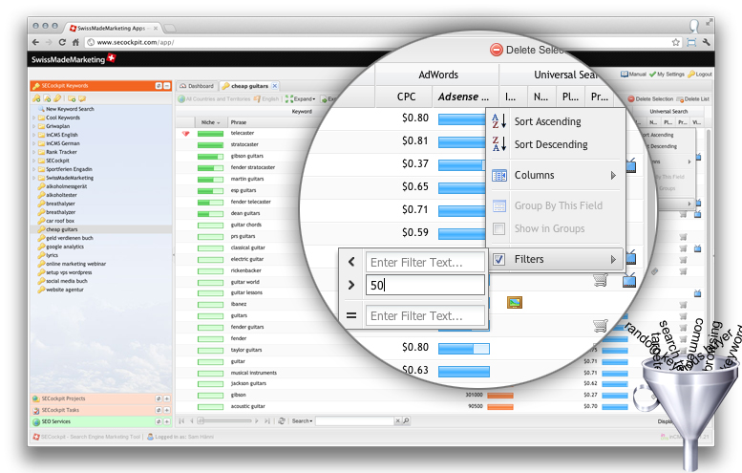Image resolution: width=742 pixels, height=473 pixels.
Task: Click the picture icon in the magnified grid
Action: pyautogui.click(x=515, y=302)
